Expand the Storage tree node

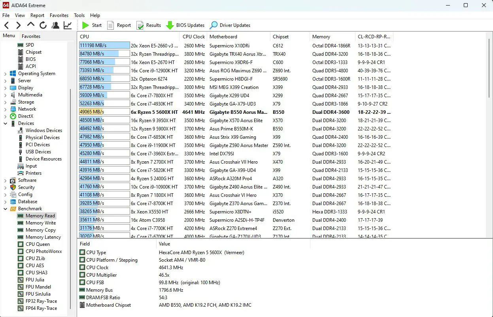coord(5,102)
